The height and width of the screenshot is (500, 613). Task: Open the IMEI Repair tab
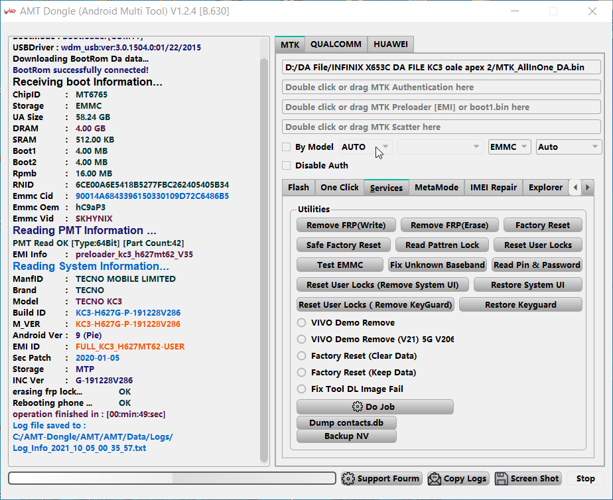[x=494, y=188]
